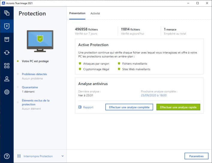Switch to the Activité tab
The image size is (212, 163).
95,13
